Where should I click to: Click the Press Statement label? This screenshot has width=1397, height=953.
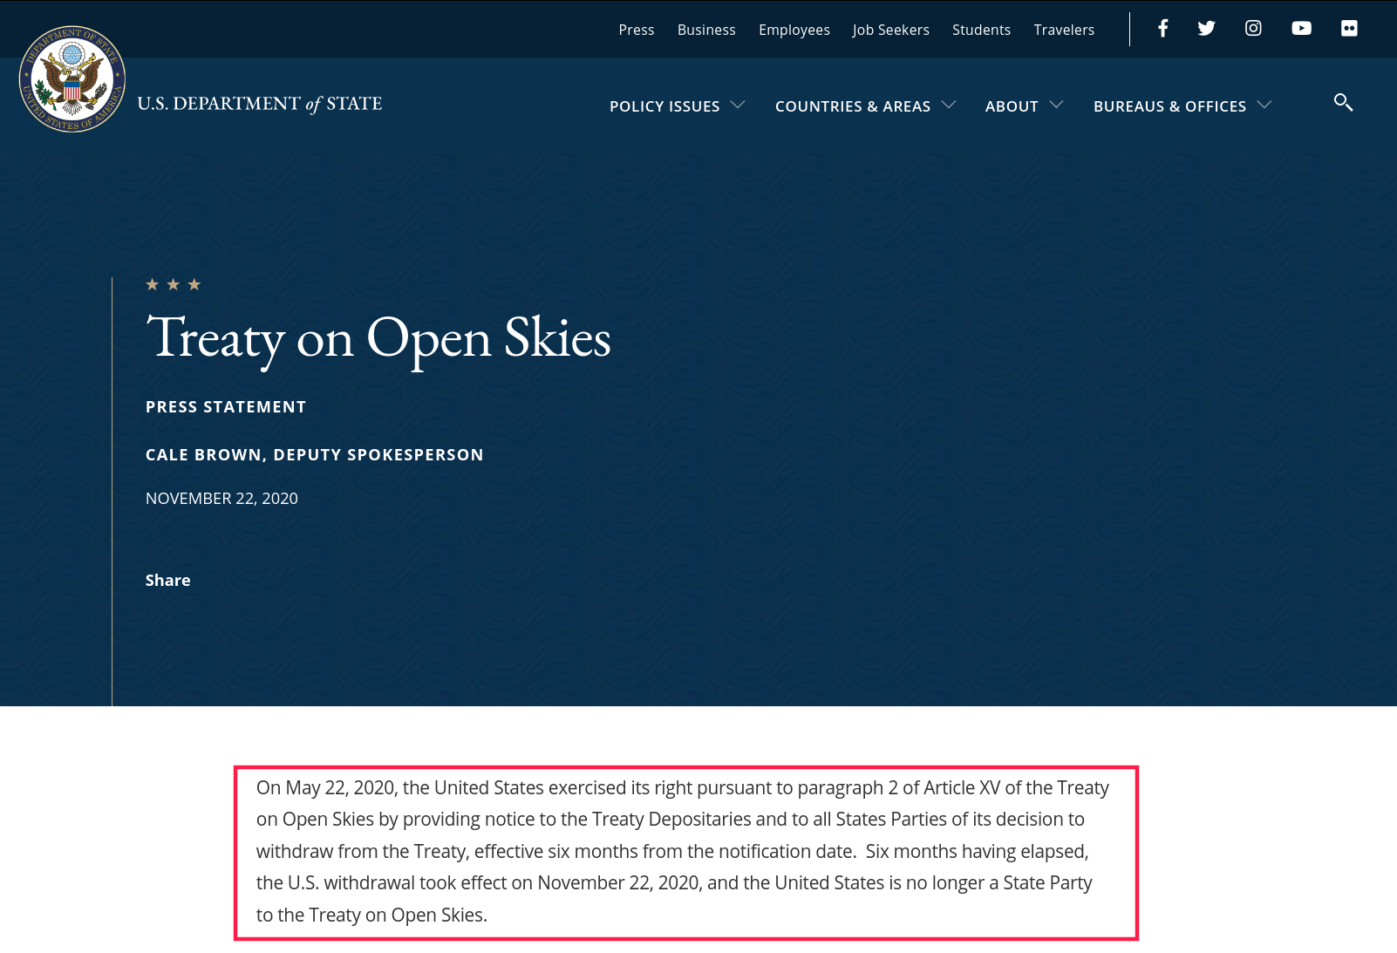click(x=226, y=407)
